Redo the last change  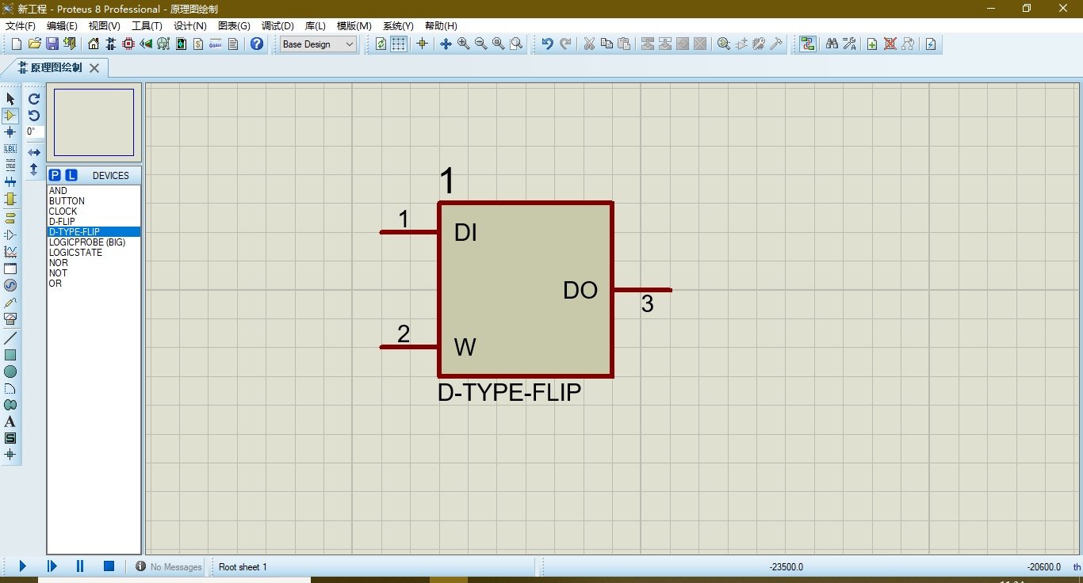click(565, 44)
